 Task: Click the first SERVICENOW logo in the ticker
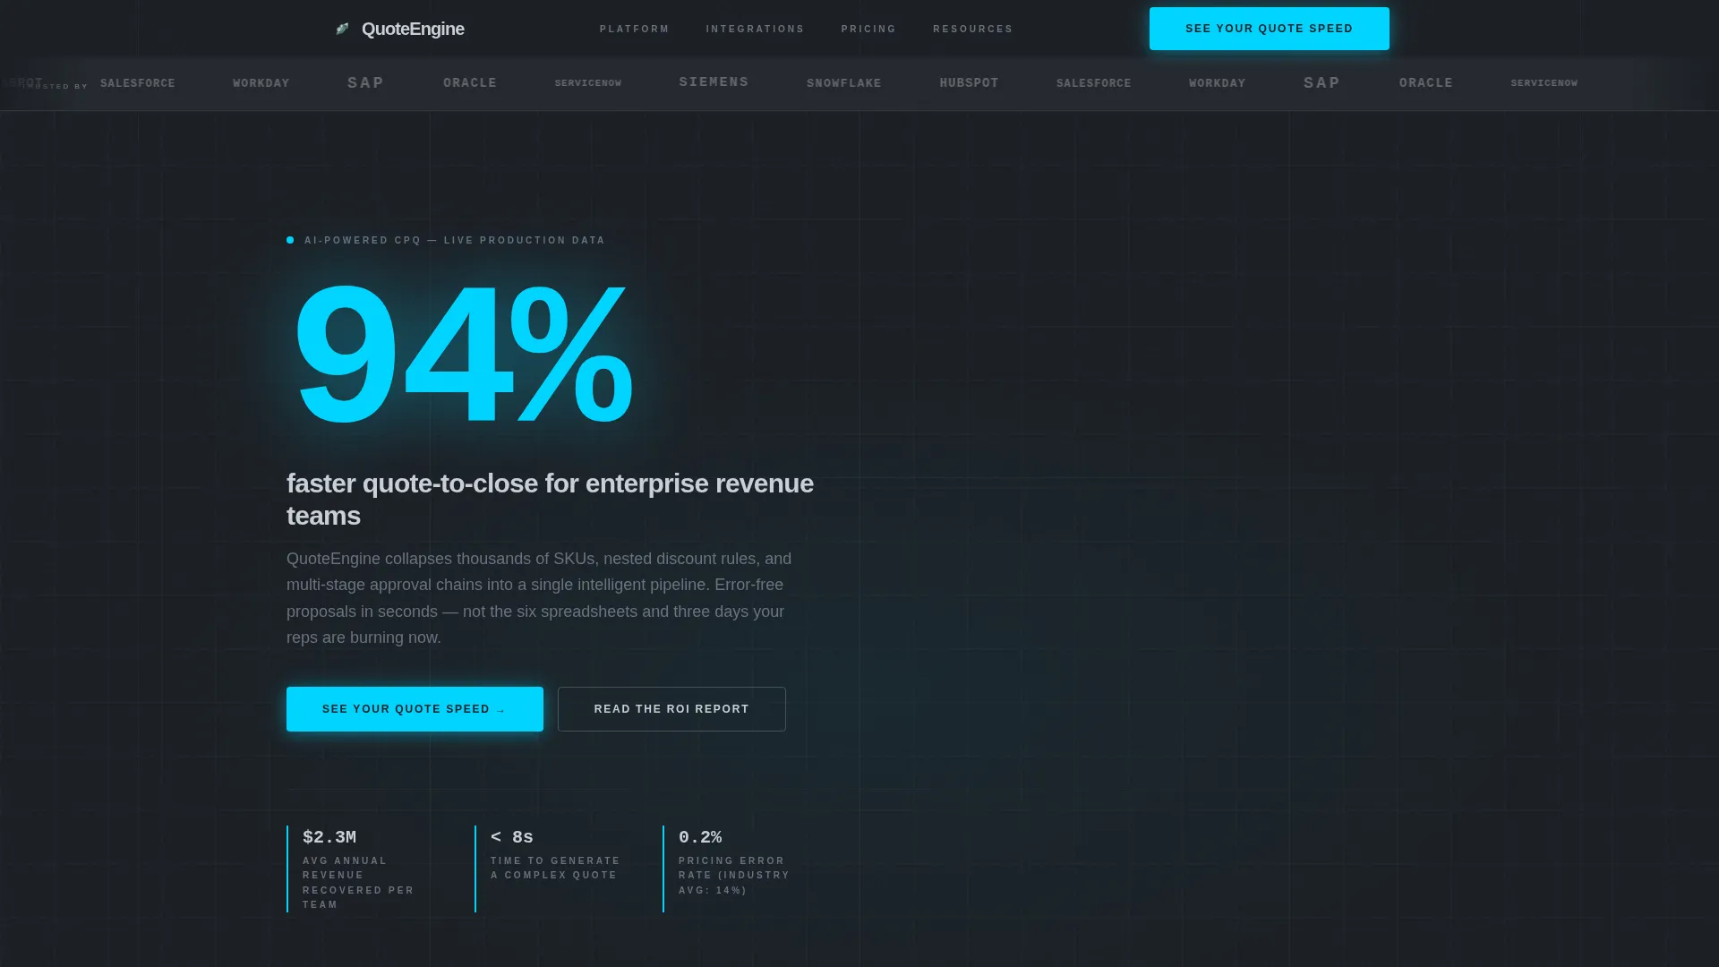588,83
